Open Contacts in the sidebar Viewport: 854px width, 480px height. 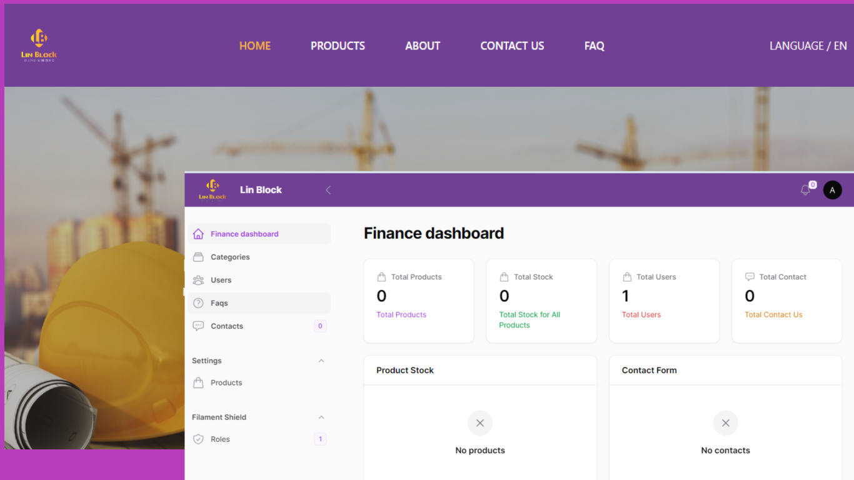259,326
